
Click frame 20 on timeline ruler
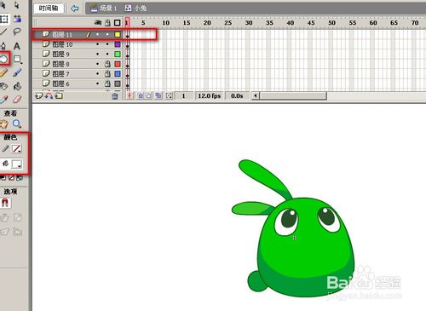click(207, 23)
